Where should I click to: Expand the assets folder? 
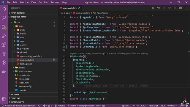(x=13, y=67)
